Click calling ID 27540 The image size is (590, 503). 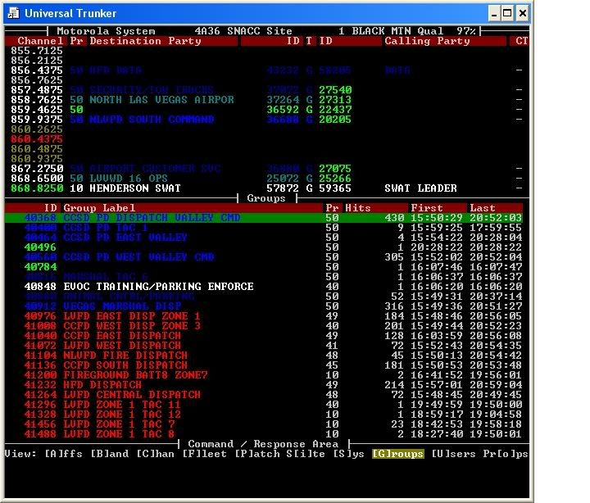coord(335,90)
